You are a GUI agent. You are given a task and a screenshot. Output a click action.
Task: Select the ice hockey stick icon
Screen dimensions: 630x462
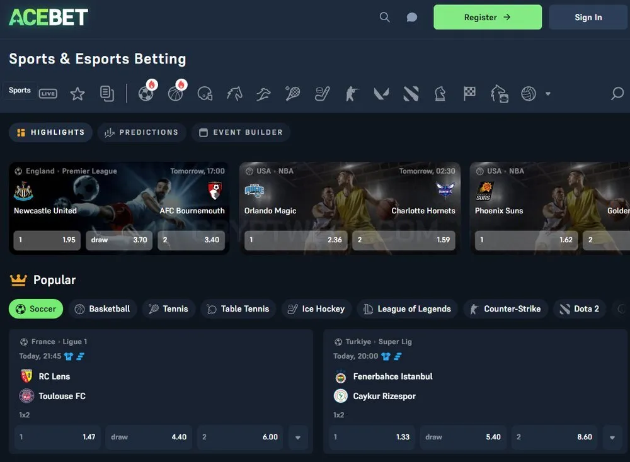(x=322, y=94)
